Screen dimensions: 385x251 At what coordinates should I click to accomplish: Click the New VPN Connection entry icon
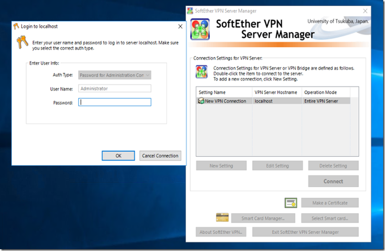(201, 101)
